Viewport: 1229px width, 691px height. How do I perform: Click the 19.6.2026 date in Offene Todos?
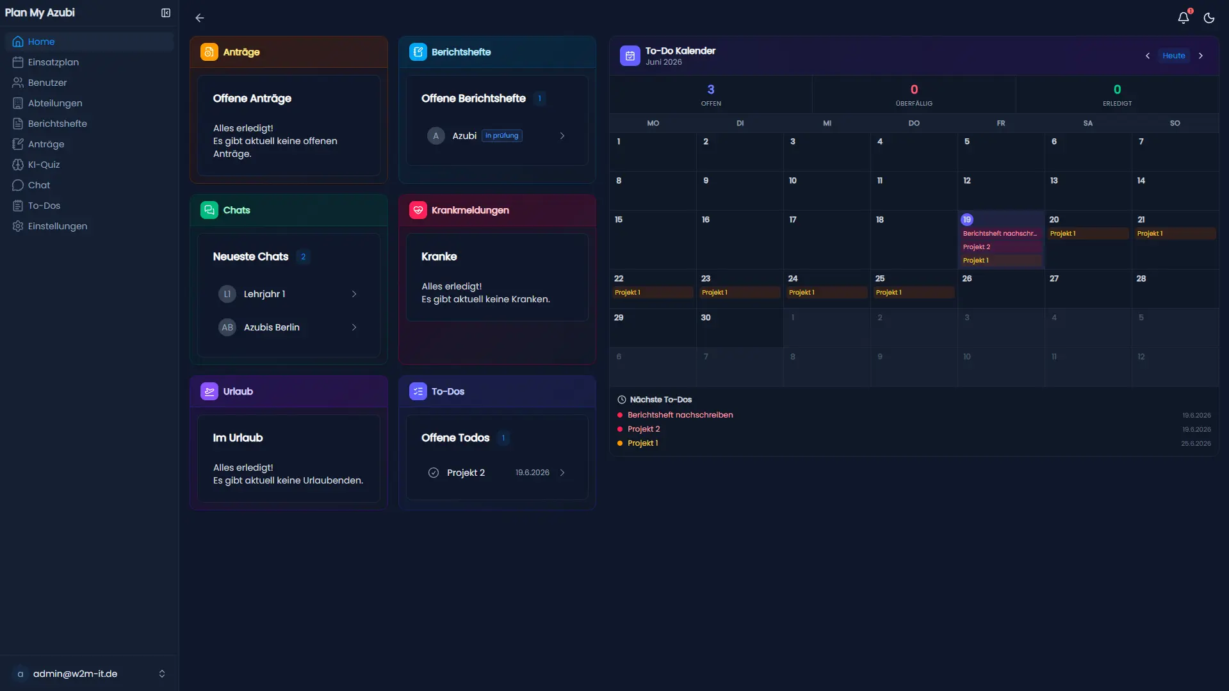click(x=532, y=473)
